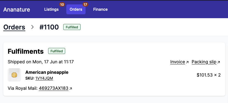
Task: Click the Listings notification badge showing 10
Action: [x=62, y=5]
